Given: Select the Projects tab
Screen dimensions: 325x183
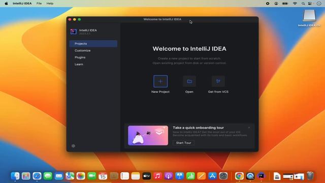Looking at the screenshot, I should tap(93, 44).
